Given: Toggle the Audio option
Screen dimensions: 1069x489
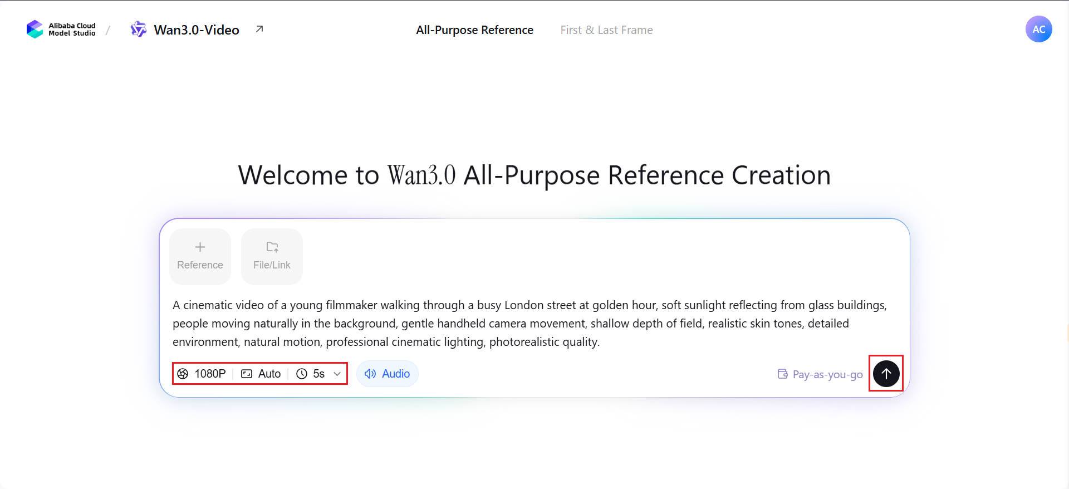Looking at the screenshot, I should point(388,374).
